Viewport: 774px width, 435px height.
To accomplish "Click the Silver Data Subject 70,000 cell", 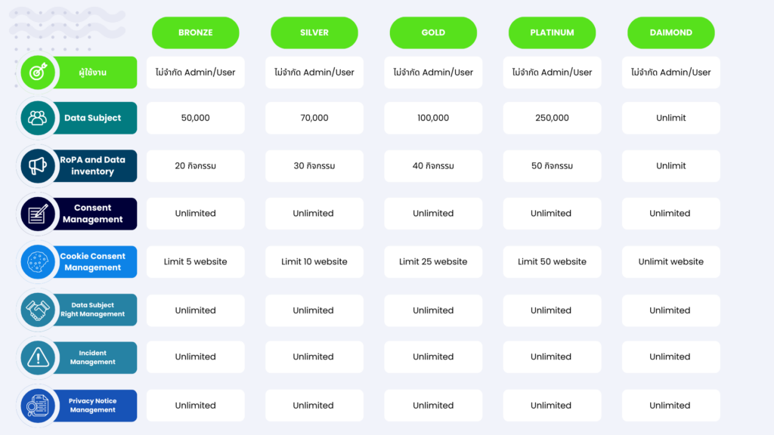I will pyautogui.click(x=314, y=118).
